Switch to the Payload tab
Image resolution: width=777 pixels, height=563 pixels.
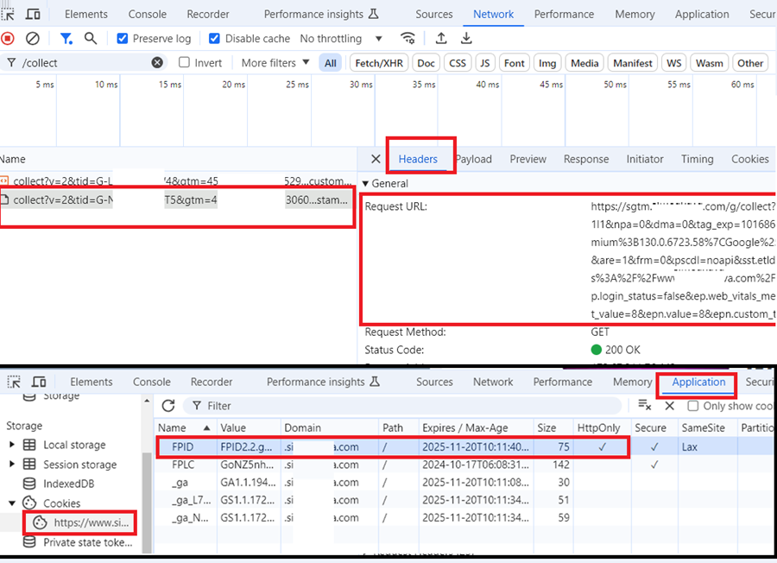475,158
